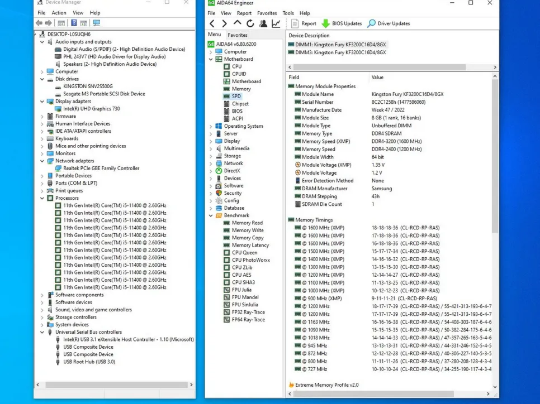
Task: Expand the Keyboards category
Action: [42, 138]
